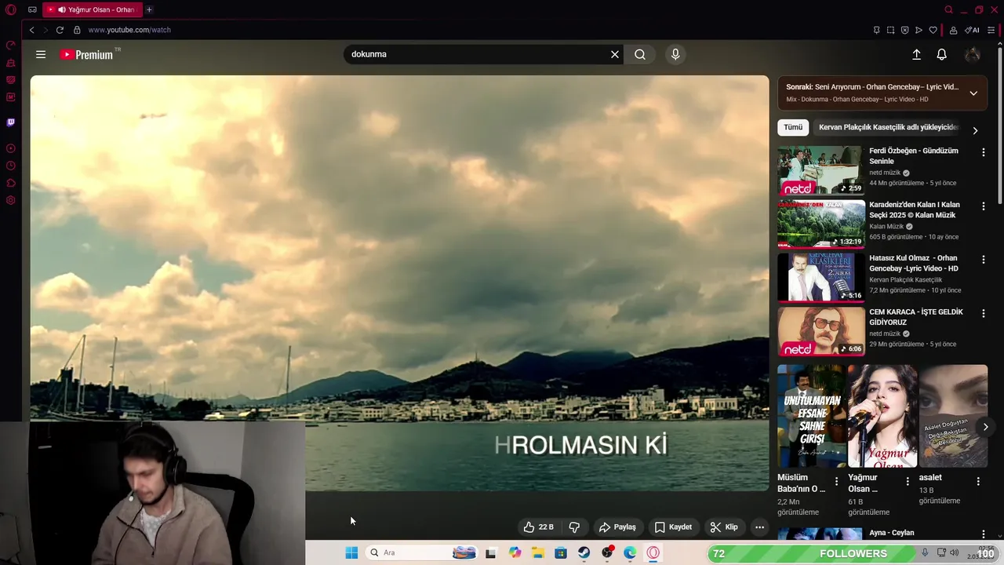This screenshot has width=1004, height=565.
Task: Click the 'Paylaş' share button
Action: point(617,527)
